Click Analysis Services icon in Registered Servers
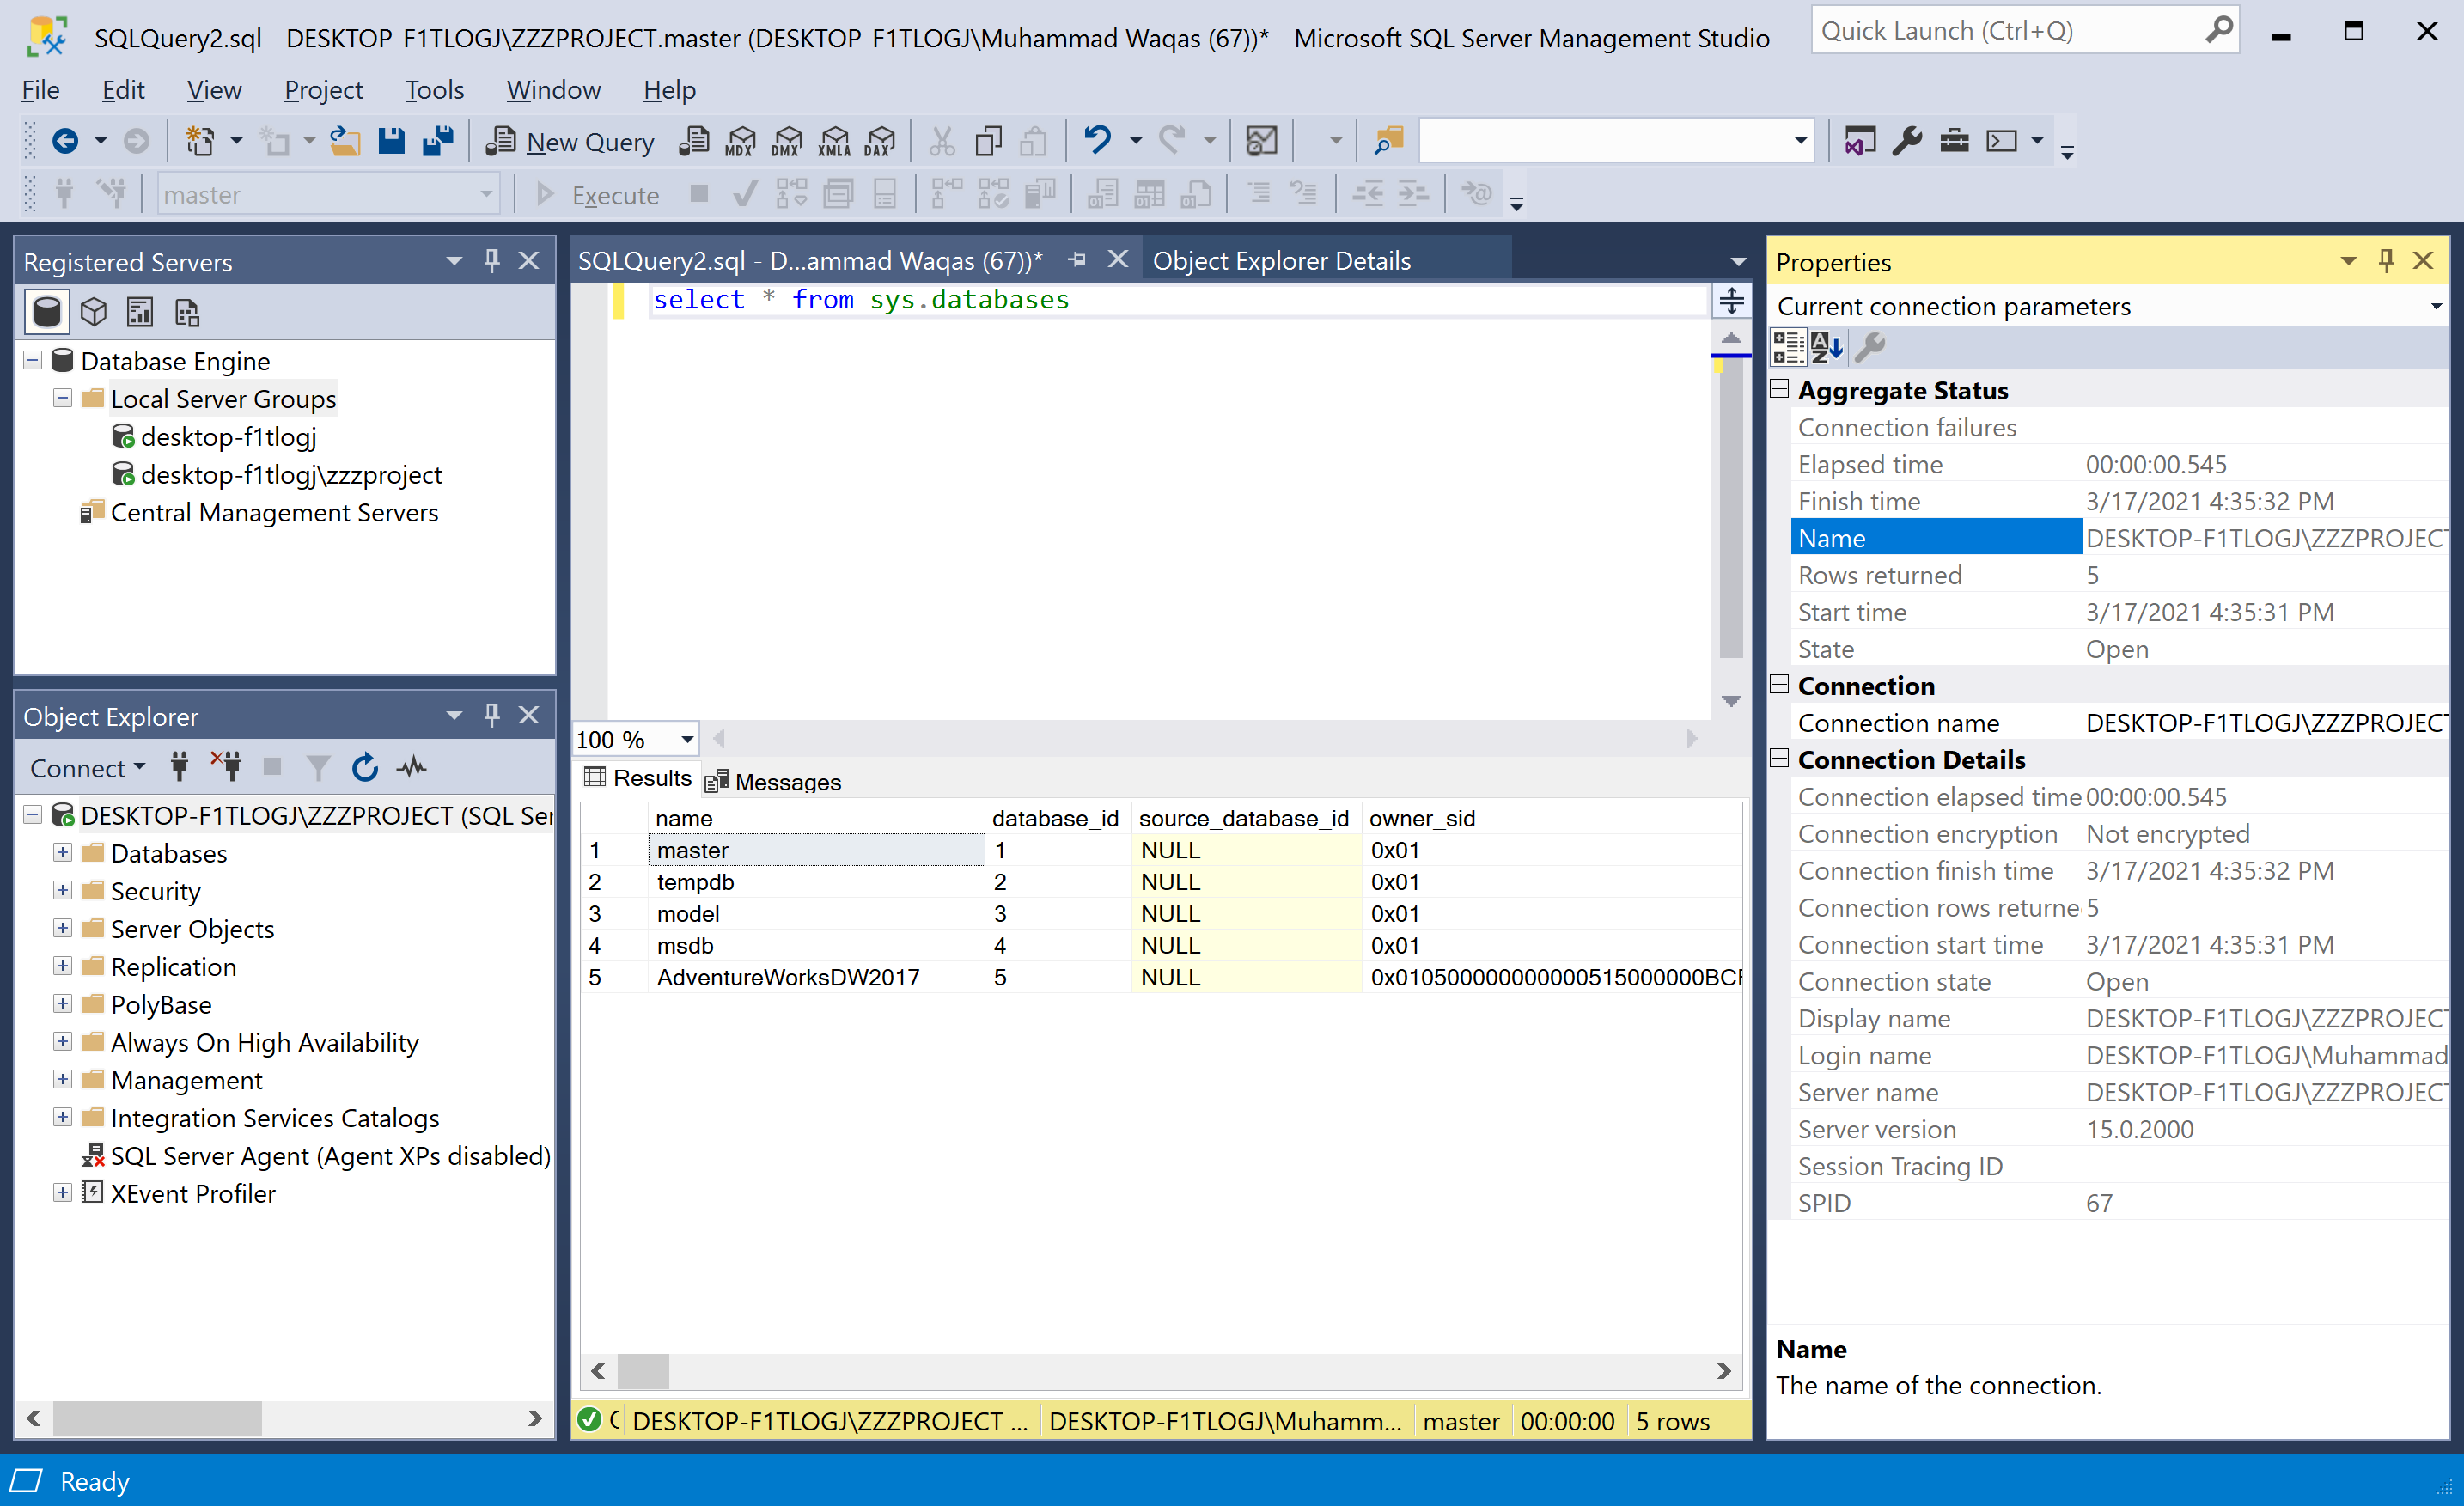2464x1506 pixels. 94,312
